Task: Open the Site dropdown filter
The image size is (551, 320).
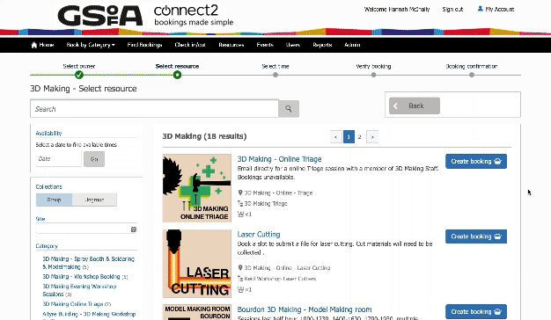Action: 86,229
